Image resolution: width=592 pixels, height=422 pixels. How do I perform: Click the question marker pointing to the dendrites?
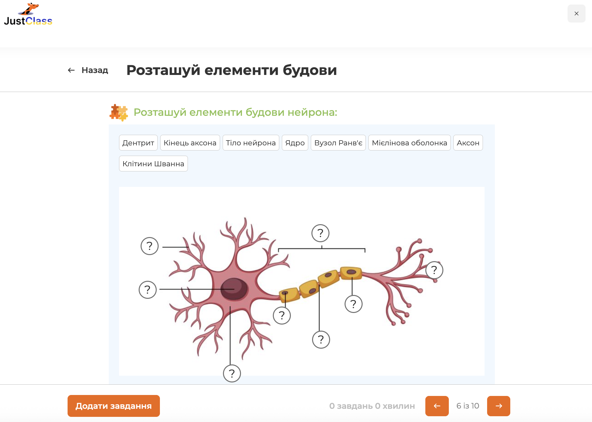click(x=149, y=246)
